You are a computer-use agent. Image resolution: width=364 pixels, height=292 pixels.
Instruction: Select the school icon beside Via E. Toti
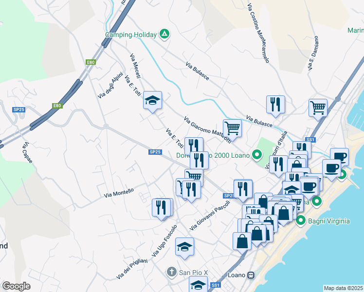coord(152,101)
